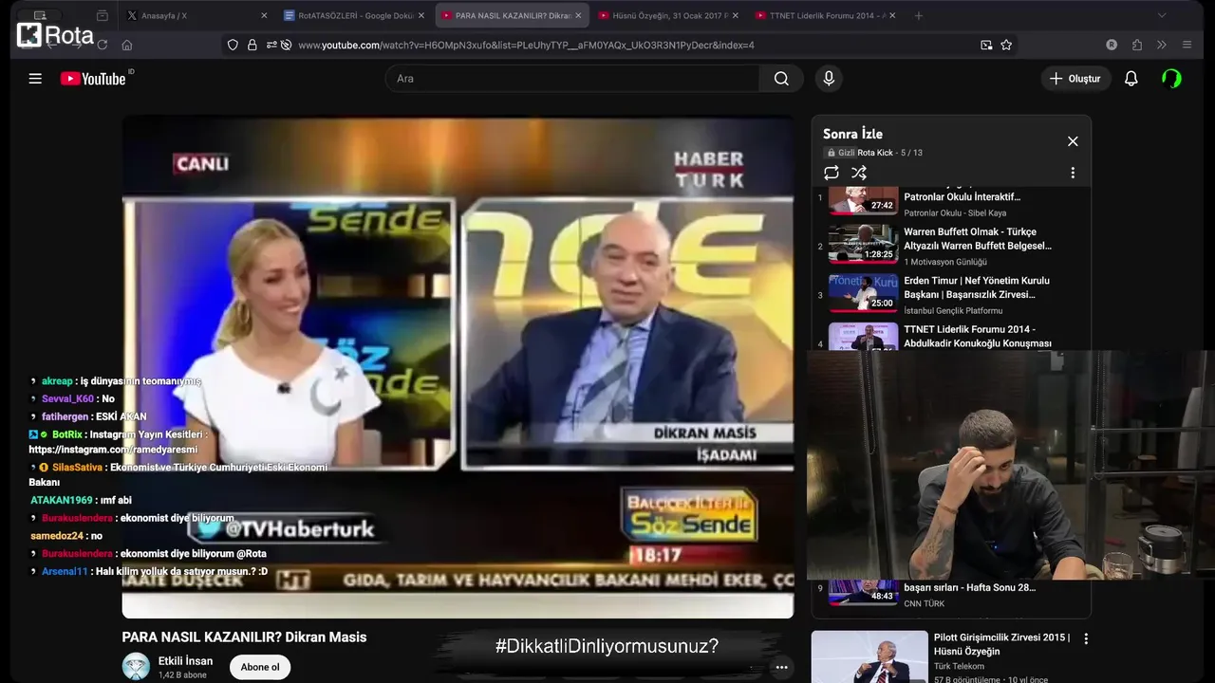The width and height of the screenshot is (1215, 683).
Task: Open the browser application hamburger menu
Action: [x=1187, y=45]
